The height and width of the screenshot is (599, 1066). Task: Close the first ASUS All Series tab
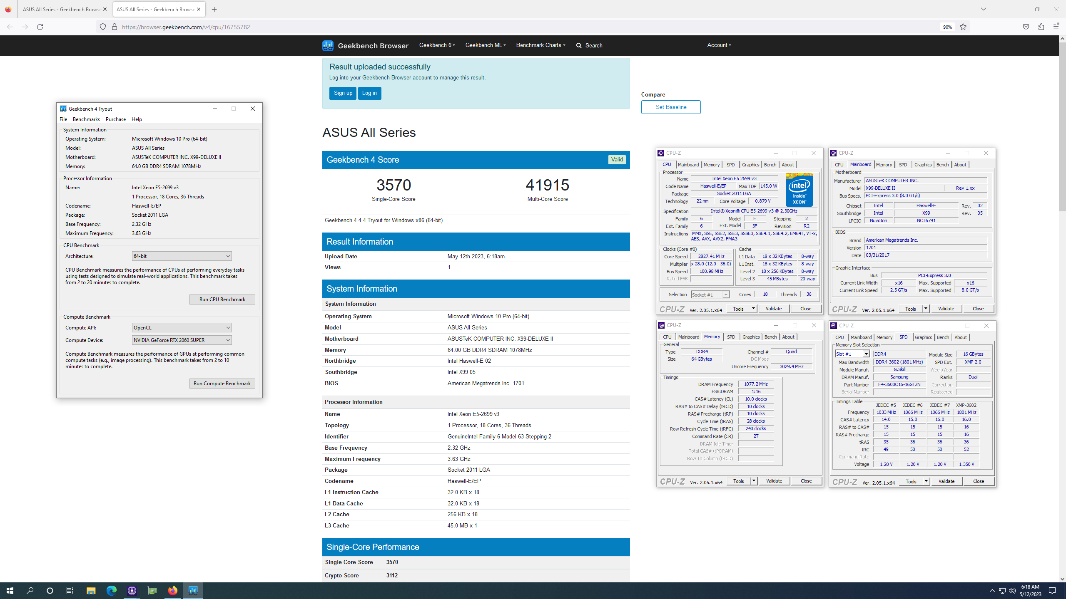105,9
